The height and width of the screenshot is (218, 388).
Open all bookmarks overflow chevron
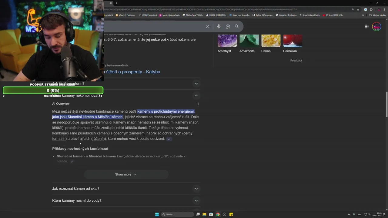pos(363,15)
